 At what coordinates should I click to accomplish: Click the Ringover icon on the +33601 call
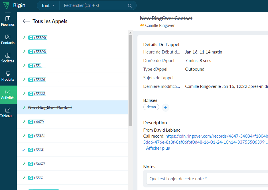click(x=31, y=80)
